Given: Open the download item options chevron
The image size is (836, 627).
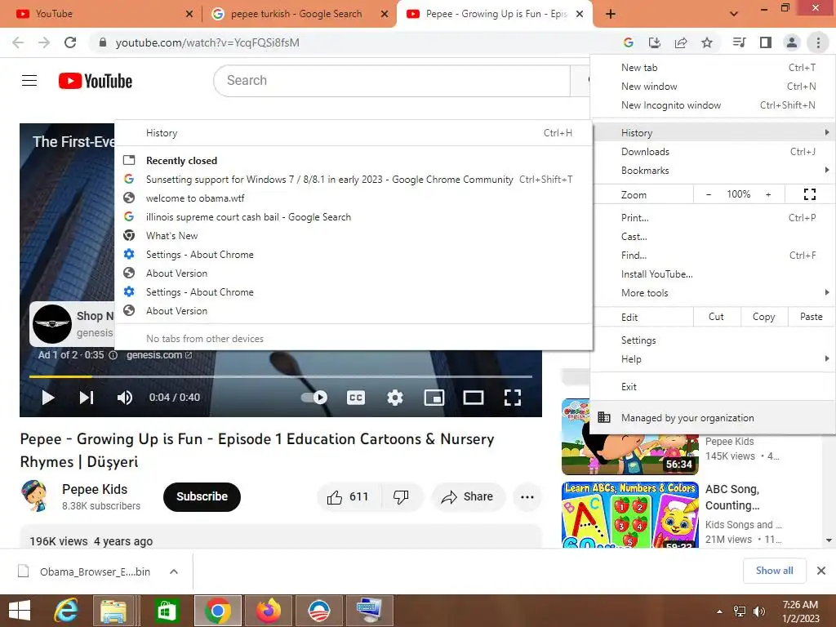Looking at the screenshot, I should 174,571.
